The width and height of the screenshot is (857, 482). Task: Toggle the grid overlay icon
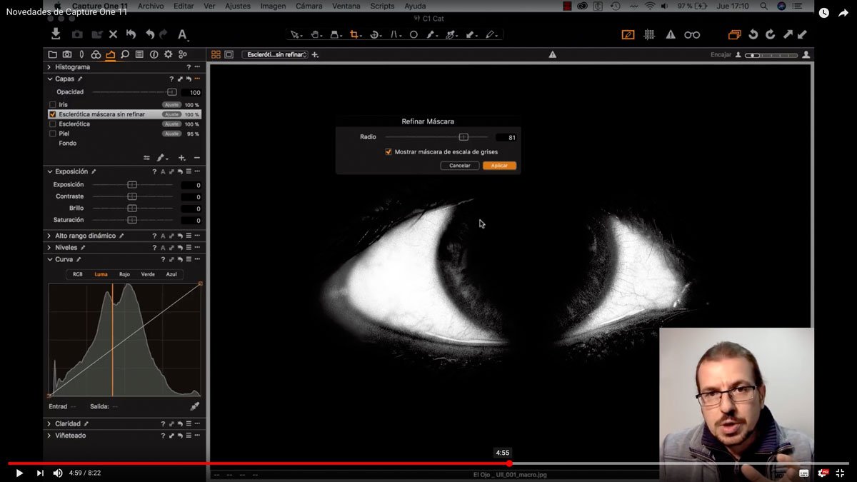pyautogui.click(x=649, y=34)
